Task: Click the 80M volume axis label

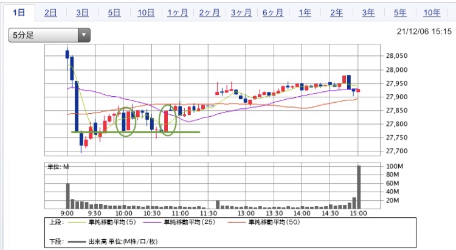Action: pos(393,175)
